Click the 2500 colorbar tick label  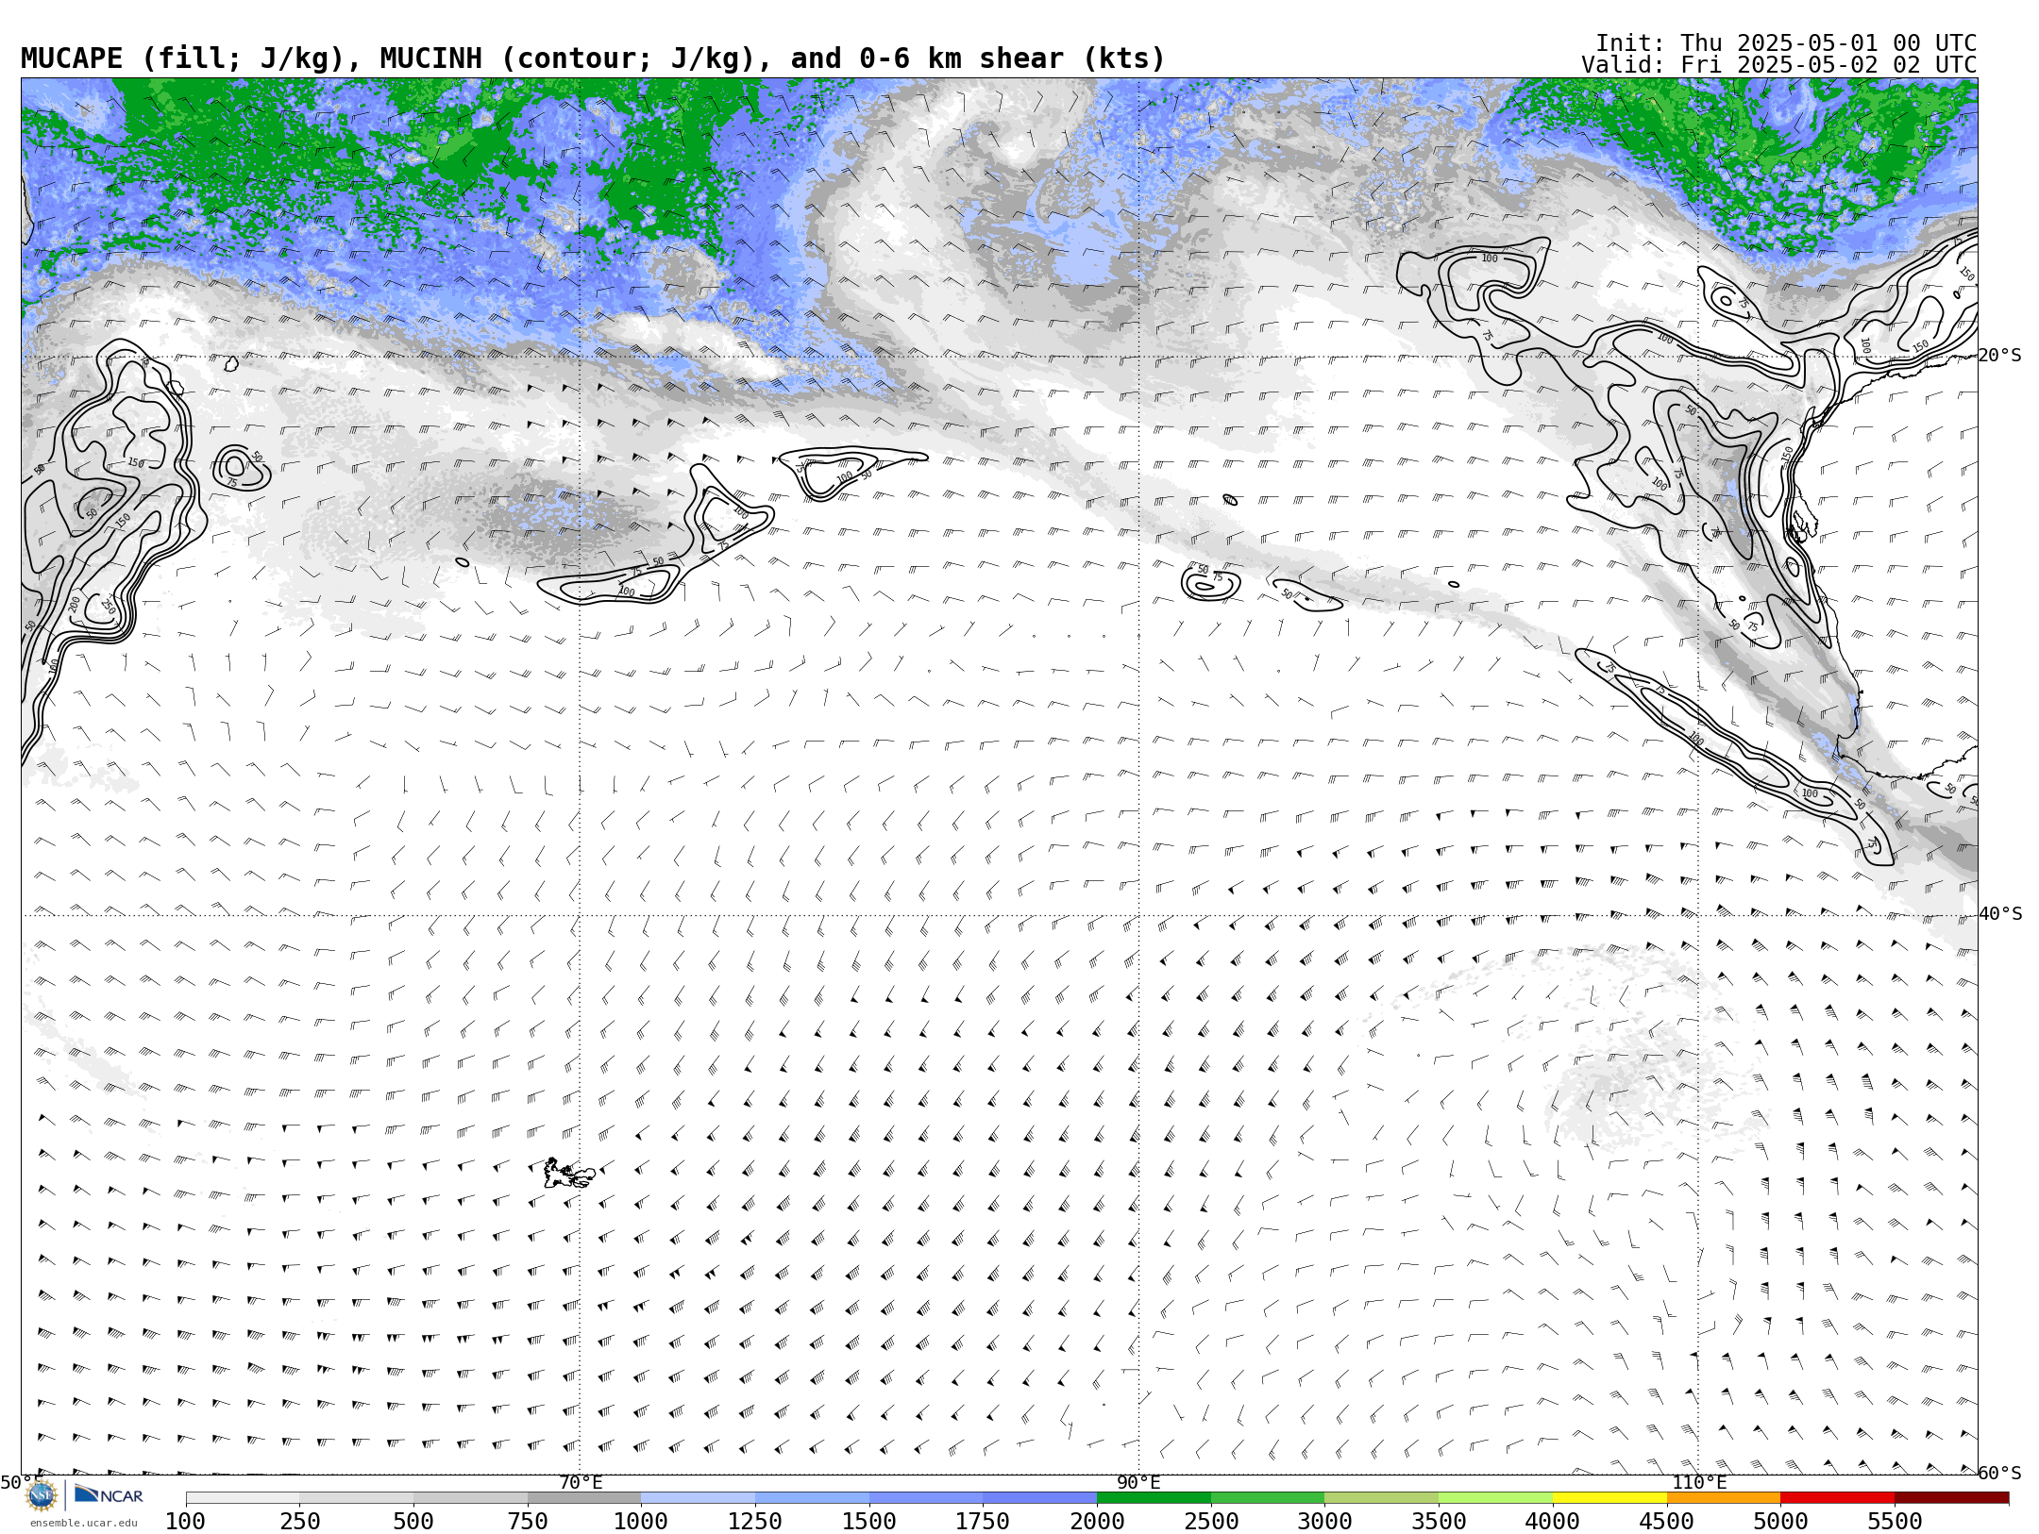coord(1211,1522)
